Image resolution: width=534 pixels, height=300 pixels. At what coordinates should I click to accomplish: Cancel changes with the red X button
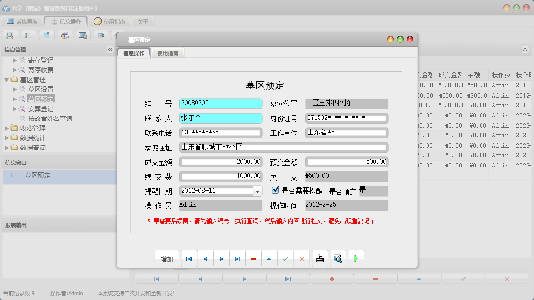[x=302, y=258]
